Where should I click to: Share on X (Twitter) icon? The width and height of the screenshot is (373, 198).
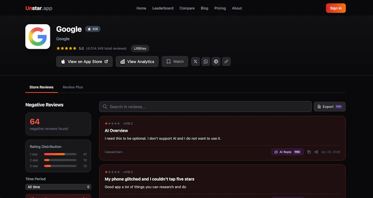click(195, 61)
